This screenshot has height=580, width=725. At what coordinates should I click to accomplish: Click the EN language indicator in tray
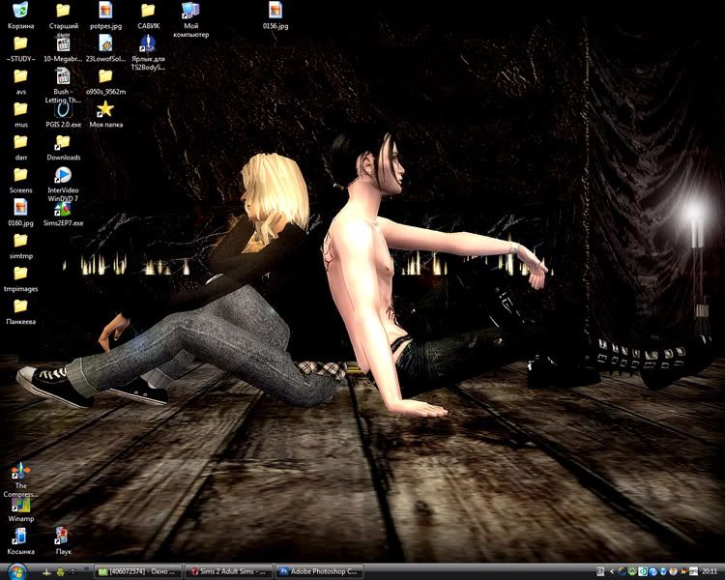click(600, 571)
